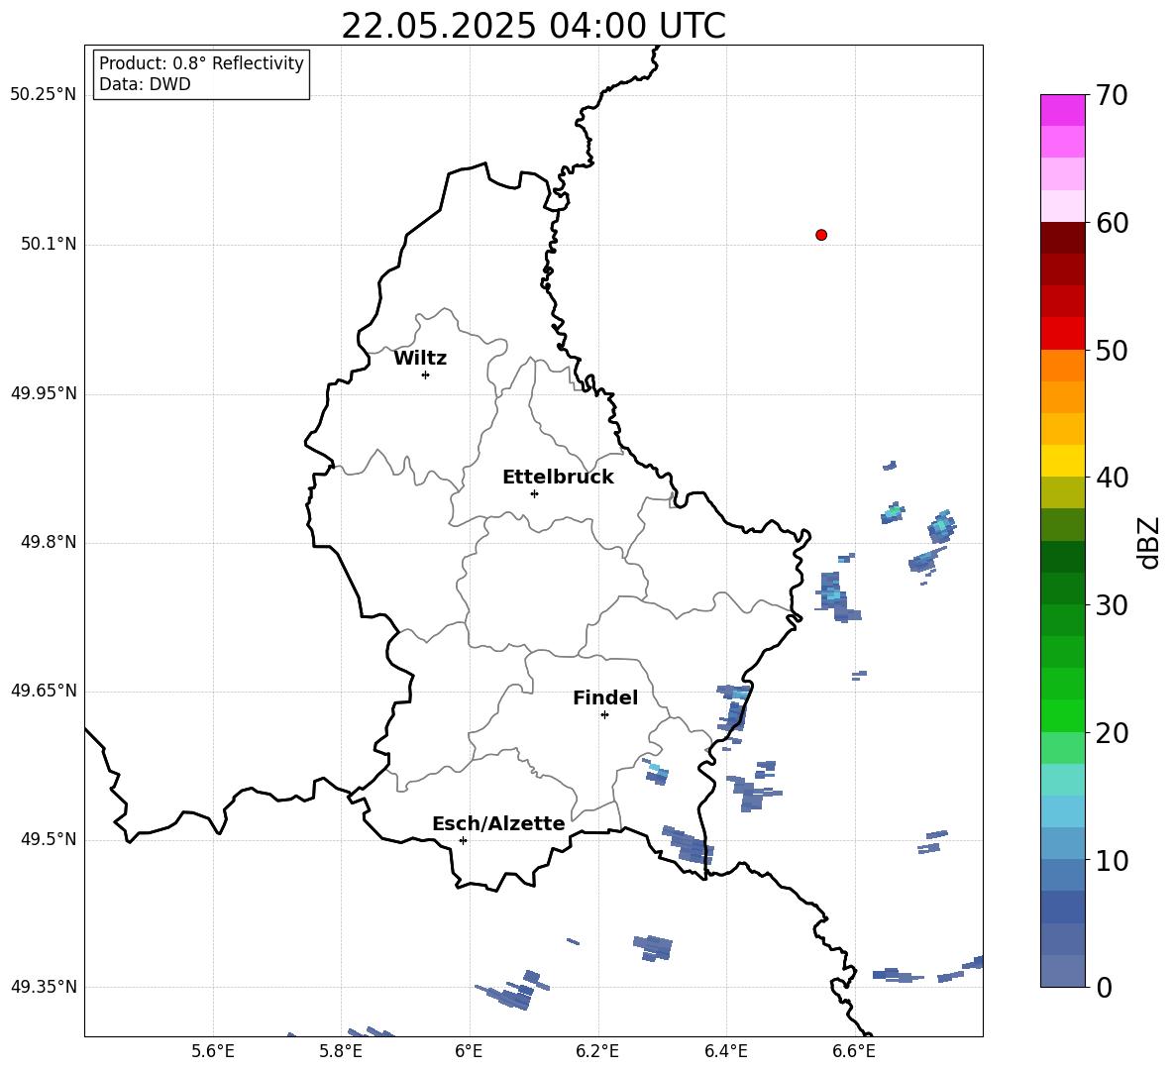Click the Ettelbruck station cross marker
This screenshot has height=1071, width=1173.
(534, 493)
